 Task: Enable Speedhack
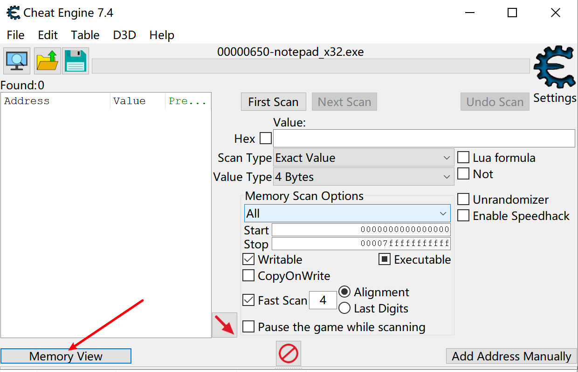click(463, 215)
